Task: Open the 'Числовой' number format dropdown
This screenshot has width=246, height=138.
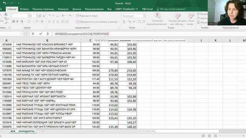Action: pyautogui.click(x=144, y=16)
